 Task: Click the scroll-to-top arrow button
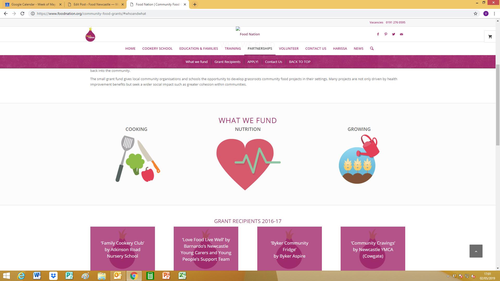tap(476, 251)
